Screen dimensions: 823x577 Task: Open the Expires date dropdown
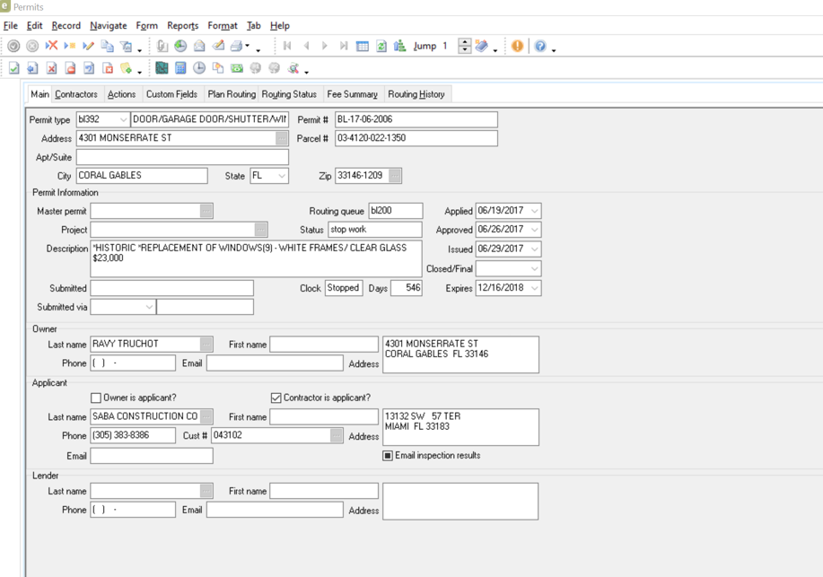click(x=534, y=288)
